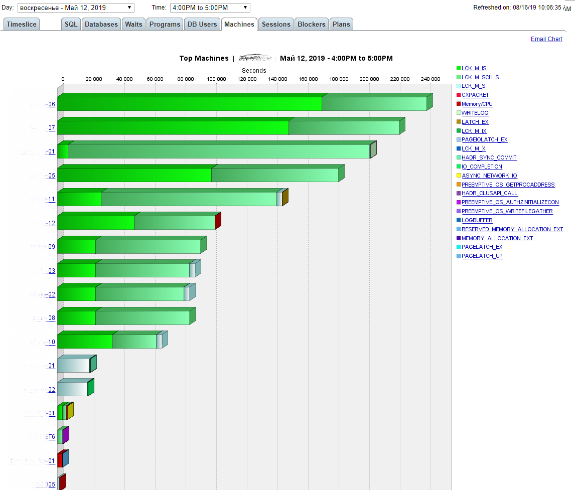Open the machine link ending in 06
Screen dimensions: 575x490
(x=43, y=104)
